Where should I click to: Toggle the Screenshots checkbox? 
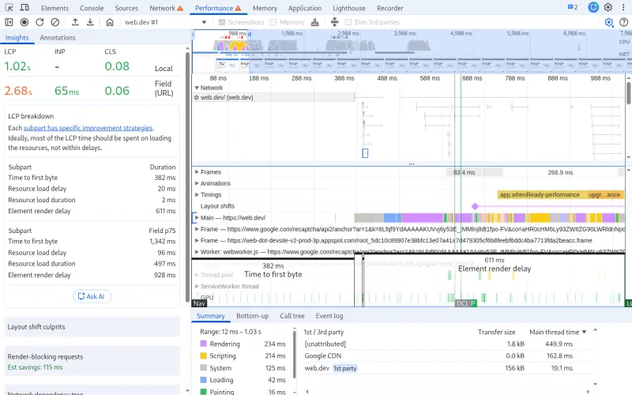click(x=222, y=22)
